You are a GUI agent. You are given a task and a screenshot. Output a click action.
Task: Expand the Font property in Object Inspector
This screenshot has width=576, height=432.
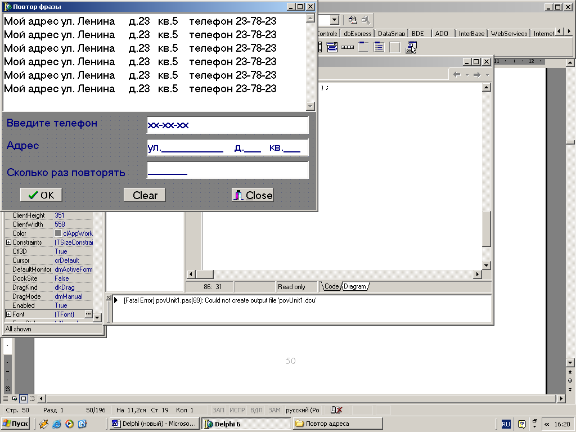click(8, 314)
